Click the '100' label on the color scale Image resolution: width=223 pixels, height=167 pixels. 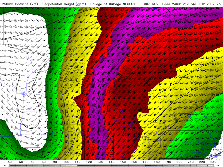click(66, 162)
